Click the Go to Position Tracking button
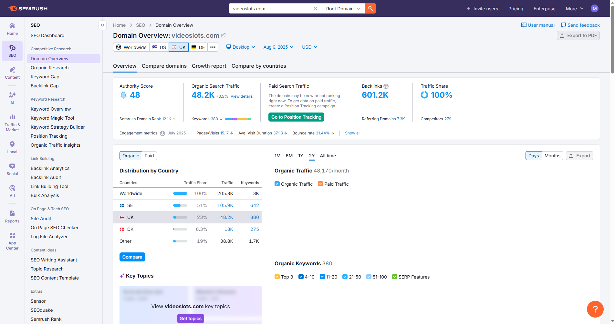 [x=296, y=117]
